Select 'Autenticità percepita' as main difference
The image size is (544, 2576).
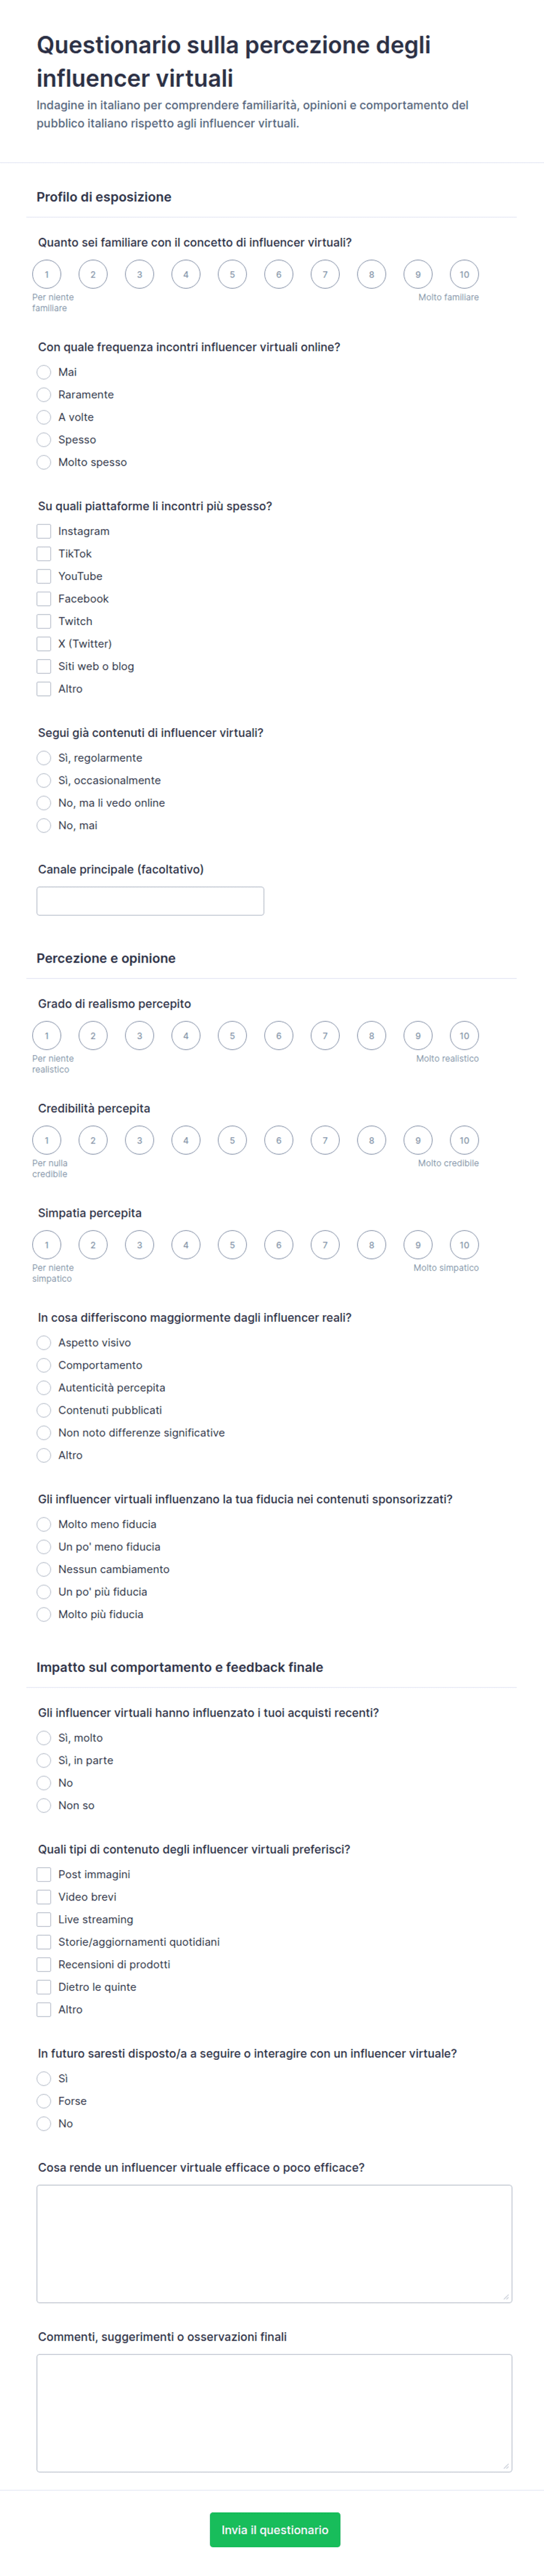point(44,1388)
